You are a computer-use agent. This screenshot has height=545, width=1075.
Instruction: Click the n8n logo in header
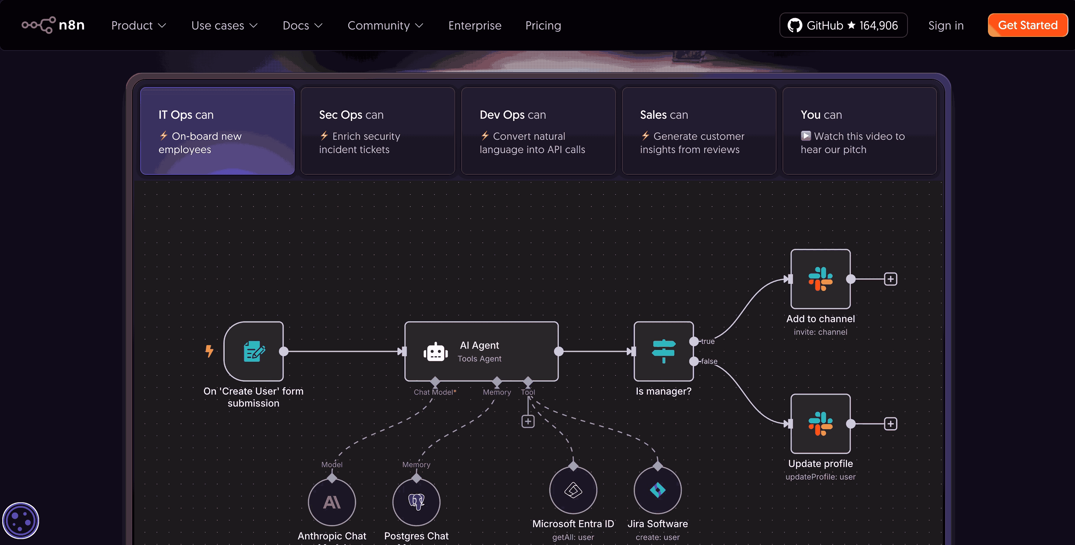click(53, 25)
